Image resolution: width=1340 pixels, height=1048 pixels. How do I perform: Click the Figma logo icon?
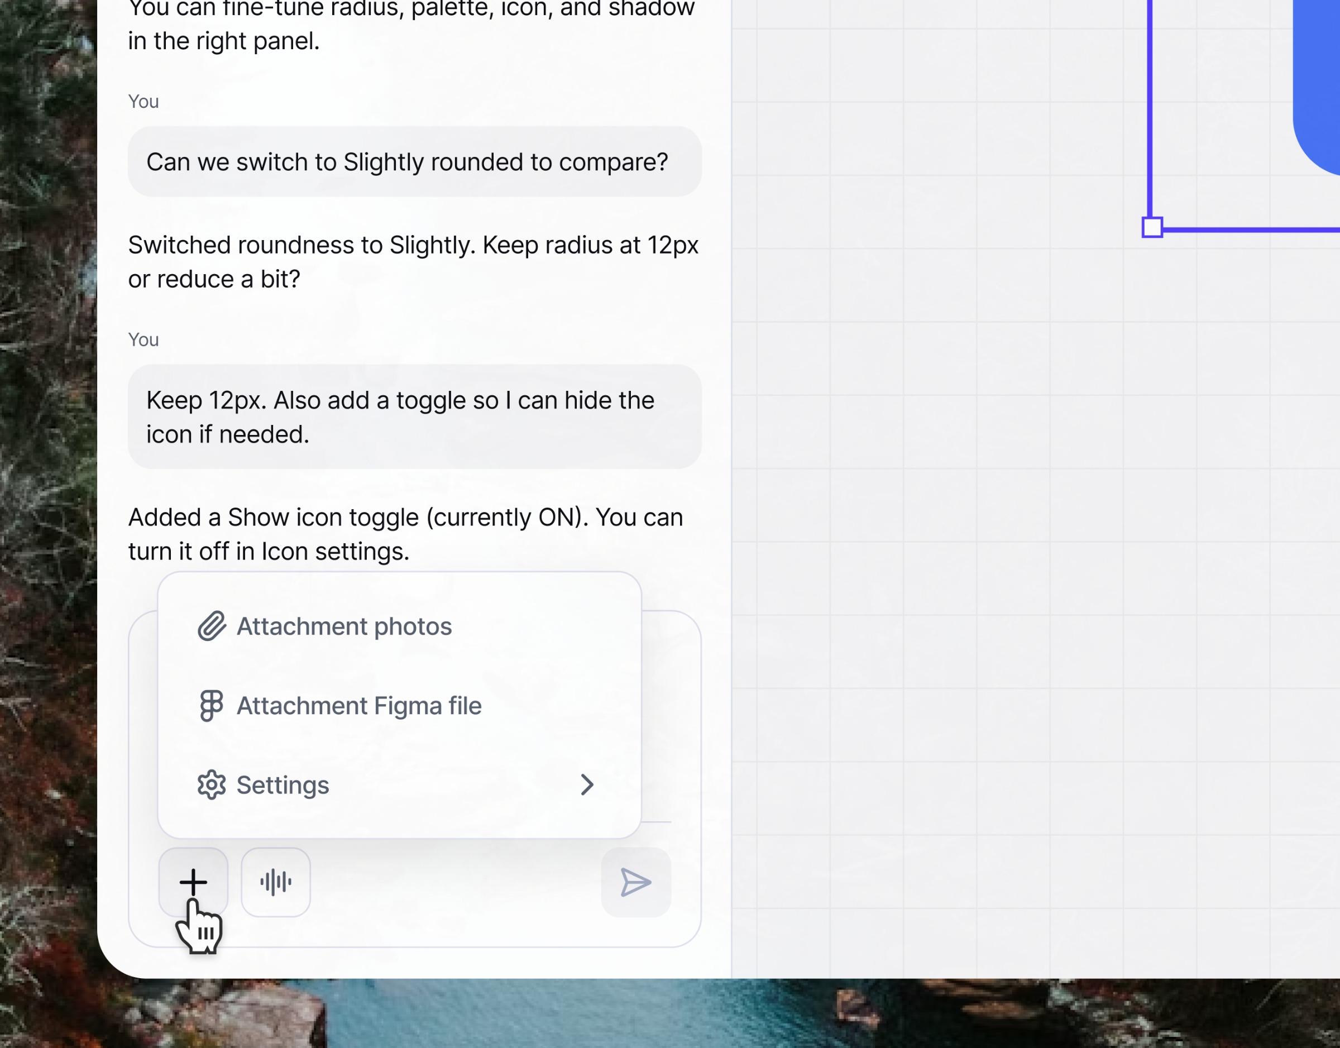[x=212, y=706]
